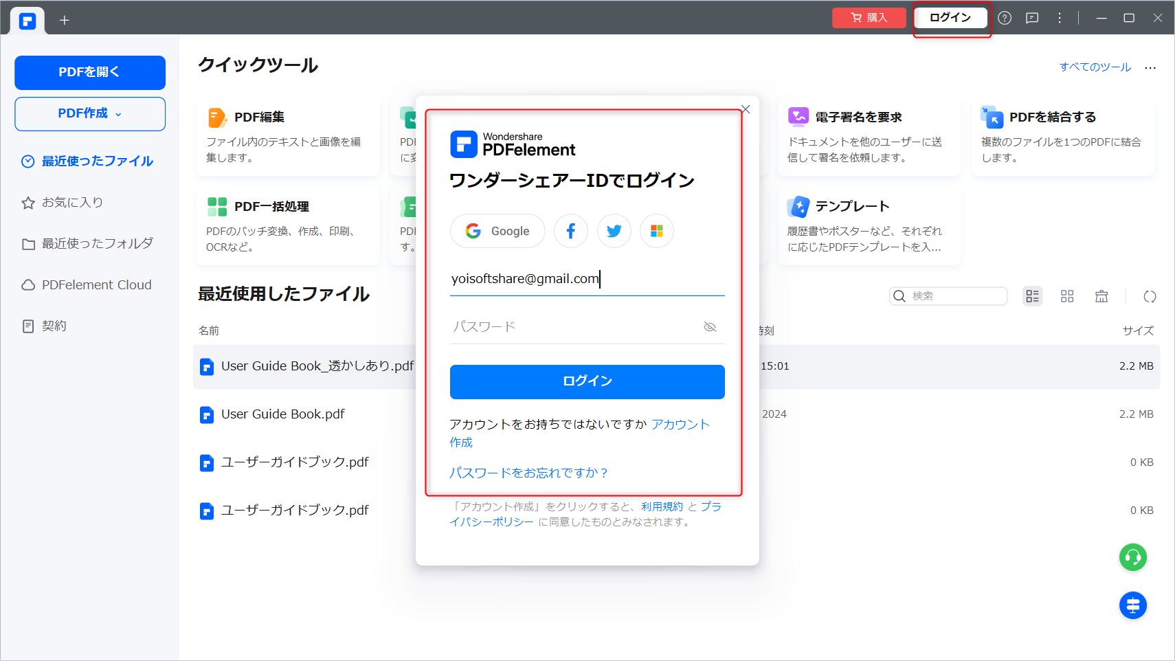The height and width of the screenshot is (661, 1175).
Task: Click the すべてのツール link
Action: click(x=1095, y=67)
